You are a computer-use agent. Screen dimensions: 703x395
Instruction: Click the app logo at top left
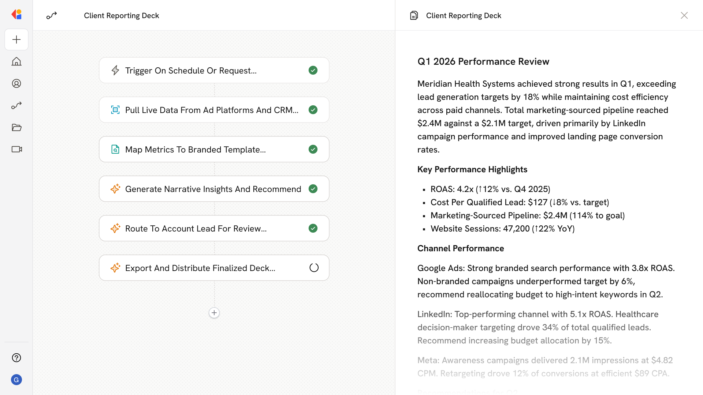point(16,15)
